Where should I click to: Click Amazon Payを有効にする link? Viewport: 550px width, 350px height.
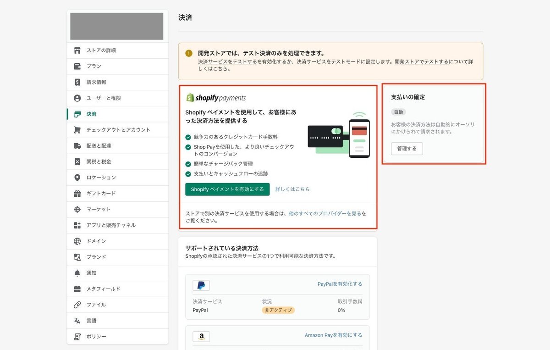pos(333,335)
